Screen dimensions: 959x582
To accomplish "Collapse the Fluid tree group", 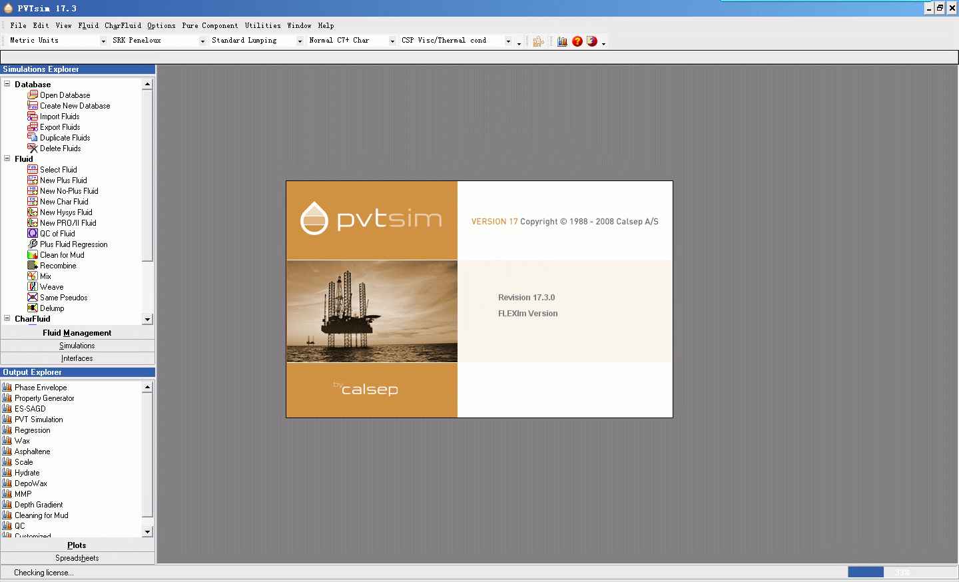I will (7, 158).
